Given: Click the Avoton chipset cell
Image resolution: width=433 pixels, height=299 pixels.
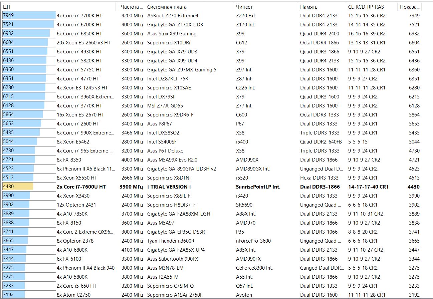Looking at the screenshot, I should click(x=244, y=295).
